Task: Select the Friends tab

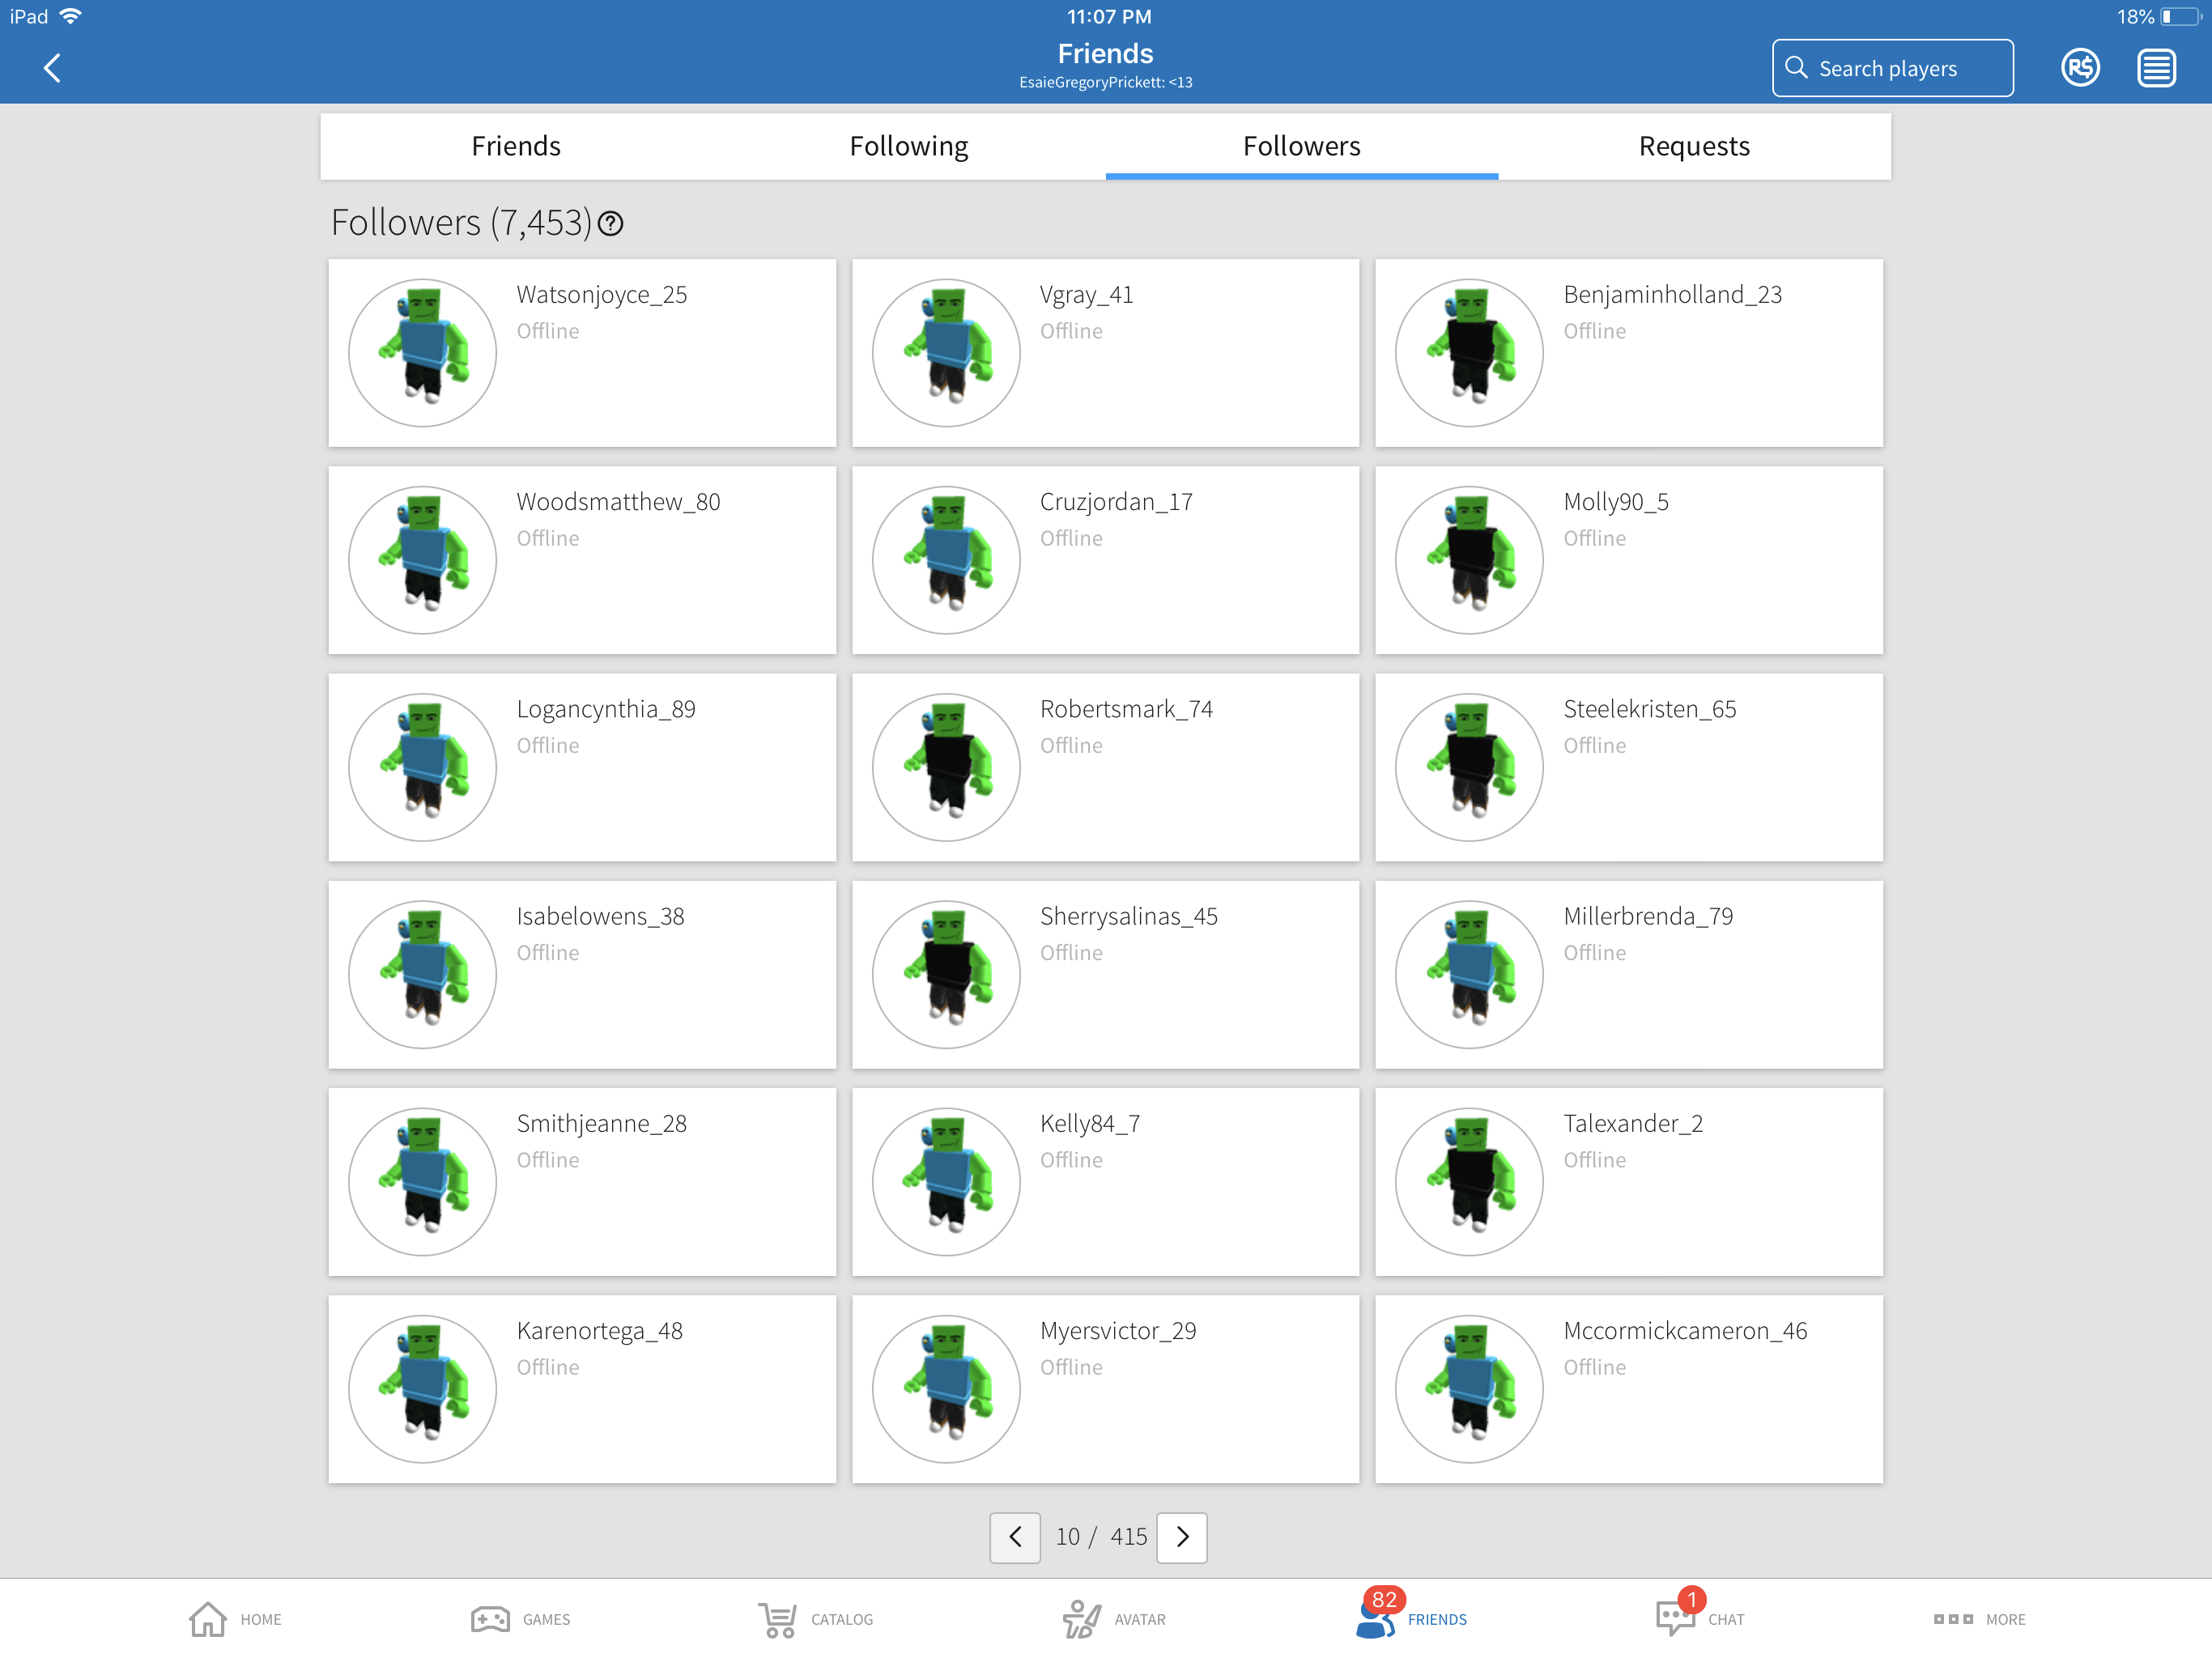Action: pyautogui.click(x=516, y=145)
